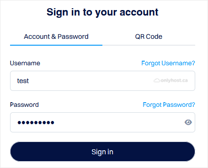
Task: Focus the Password input field
Action: (x=102, y=122)
